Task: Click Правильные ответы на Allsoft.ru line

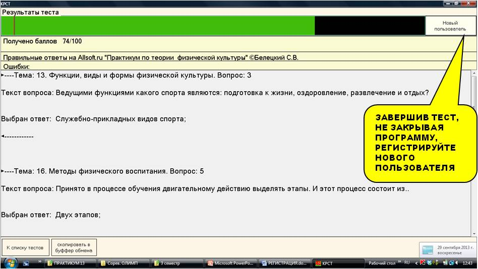Action: pyautogui.click(x=151, y=57)
